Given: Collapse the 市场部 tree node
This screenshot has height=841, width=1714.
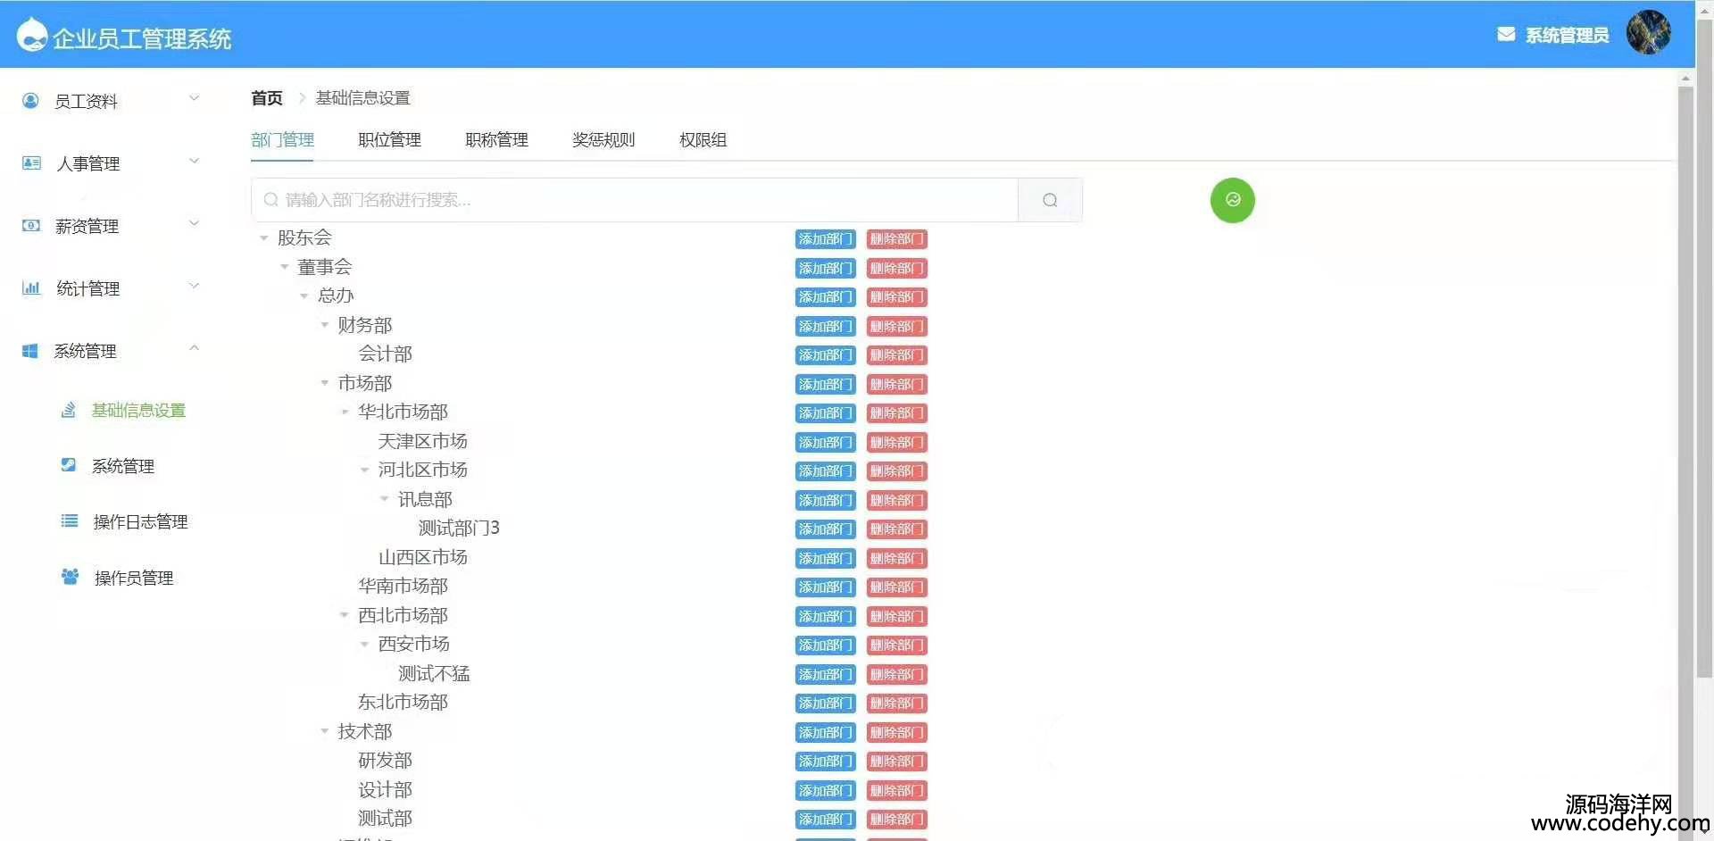Looking at the screenshot, I should click(x=325, y=383).
